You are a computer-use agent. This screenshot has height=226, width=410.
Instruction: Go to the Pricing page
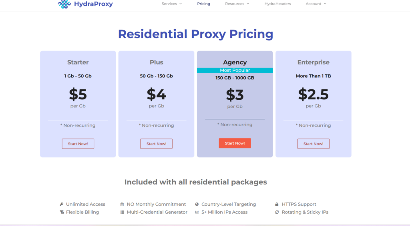pos(203,4)
